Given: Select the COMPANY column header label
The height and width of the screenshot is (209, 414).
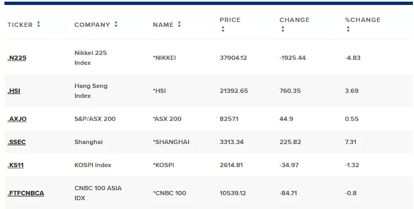Looking at the screenshot, I should click(92, 25).
